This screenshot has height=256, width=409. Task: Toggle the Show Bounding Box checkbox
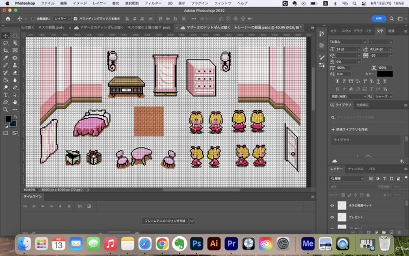(x=75, y=19)
